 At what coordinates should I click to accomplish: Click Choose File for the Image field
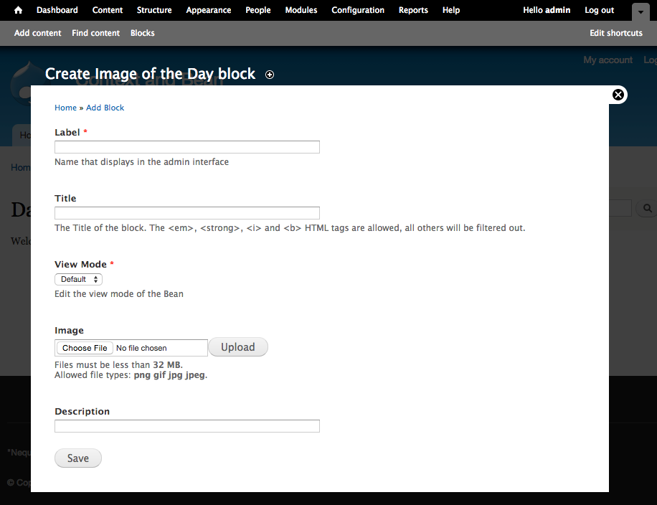coord(83,347)
